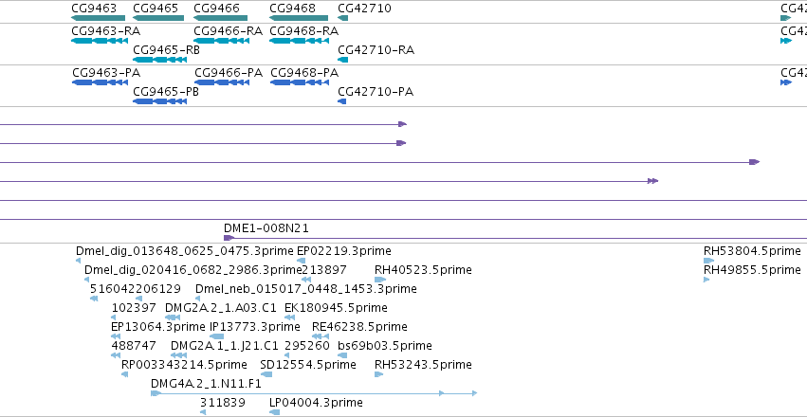
Task: Click the LP04004.3prime EST label
Action: tap(316, 403)
